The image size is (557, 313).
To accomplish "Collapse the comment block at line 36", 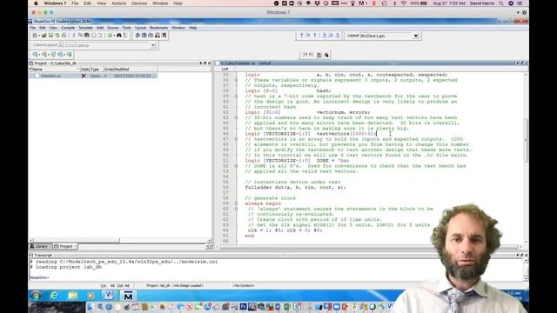I will tap(236, 80).
